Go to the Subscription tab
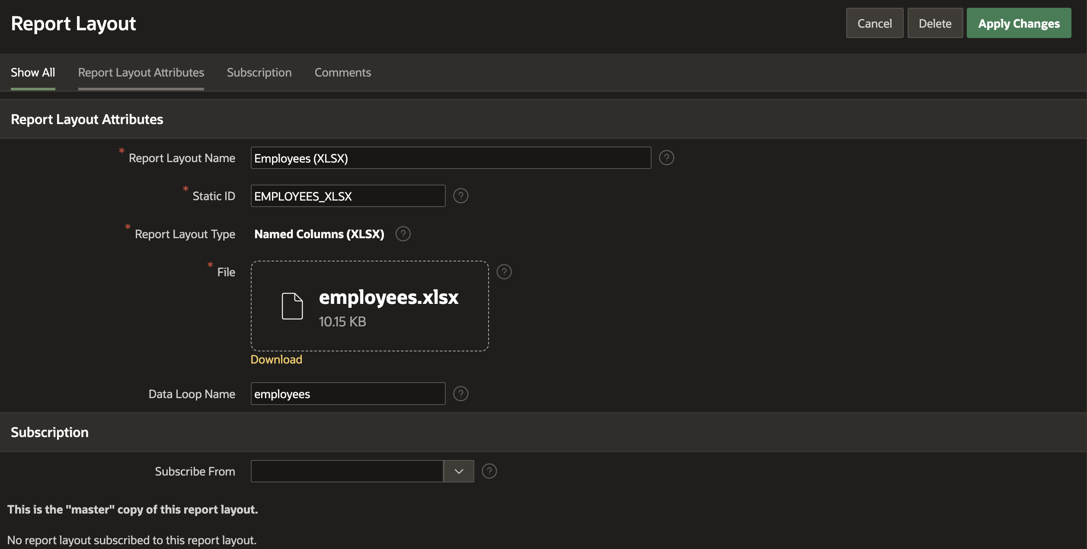The image size is (1087, 549). coord(259,73)
